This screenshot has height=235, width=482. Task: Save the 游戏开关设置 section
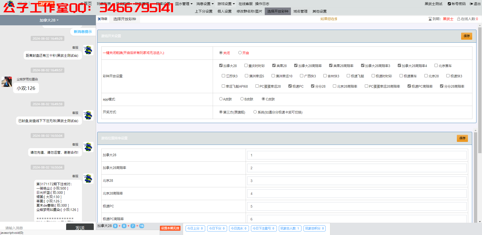(x=467, y=36)
